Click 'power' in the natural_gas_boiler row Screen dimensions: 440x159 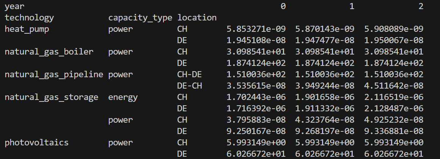pyautogui.click(x=121, y=52)
